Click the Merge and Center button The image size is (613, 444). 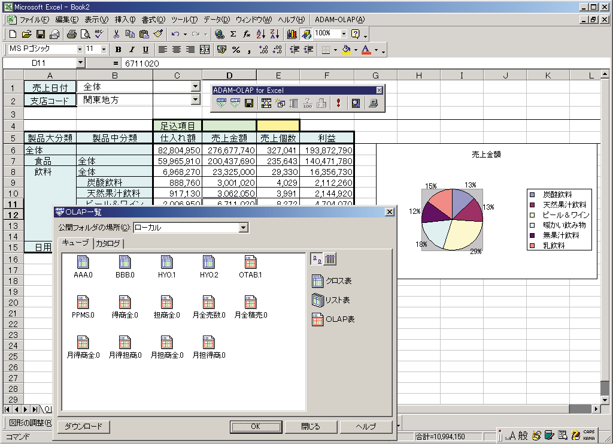205,50
